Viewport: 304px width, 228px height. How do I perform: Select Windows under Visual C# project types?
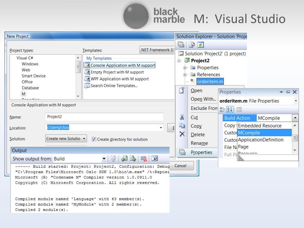coord(30,64)
